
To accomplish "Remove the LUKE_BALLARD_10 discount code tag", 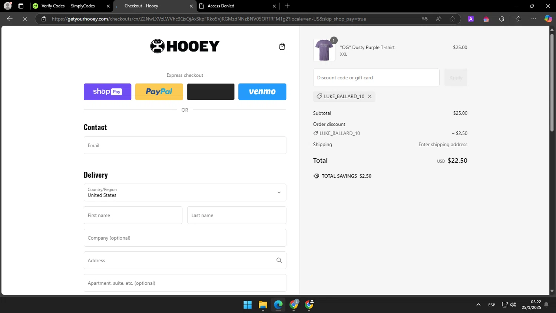I will (370, 96).
